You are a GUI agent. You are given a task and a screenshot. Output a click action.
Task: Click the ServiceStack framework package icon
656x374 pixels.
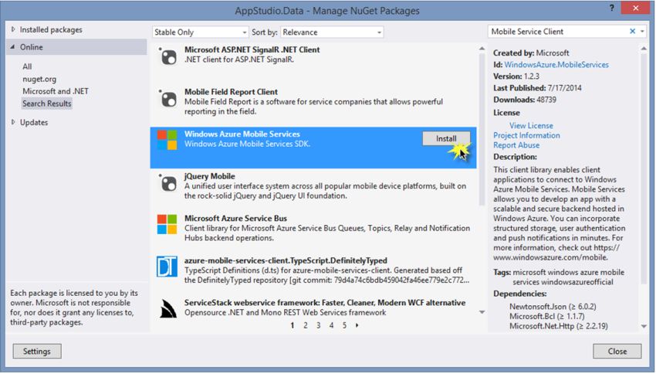pyautogui.click(x=167, y=310)
